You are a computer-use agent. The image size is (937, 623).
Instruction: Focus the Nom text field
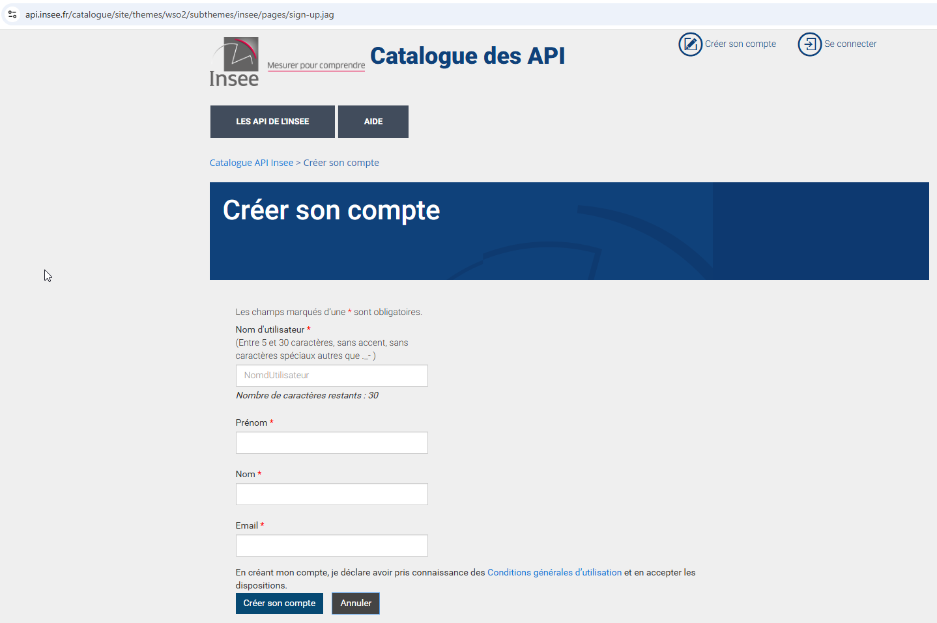(332, 494)
